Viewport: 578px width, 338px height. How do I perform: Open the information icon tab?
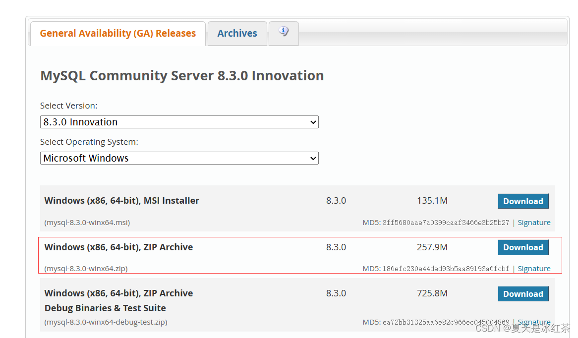point(284,33)
